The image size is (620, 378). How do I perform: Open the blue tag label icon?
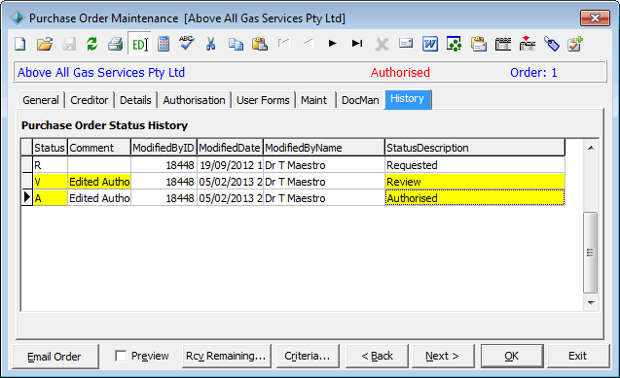552,44
